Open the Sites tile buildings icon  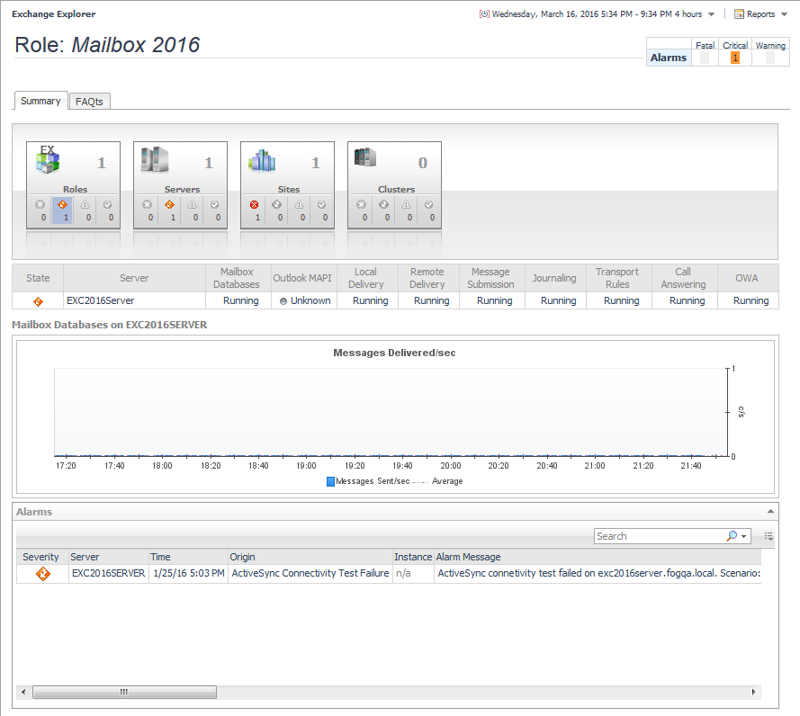[261, 160]
